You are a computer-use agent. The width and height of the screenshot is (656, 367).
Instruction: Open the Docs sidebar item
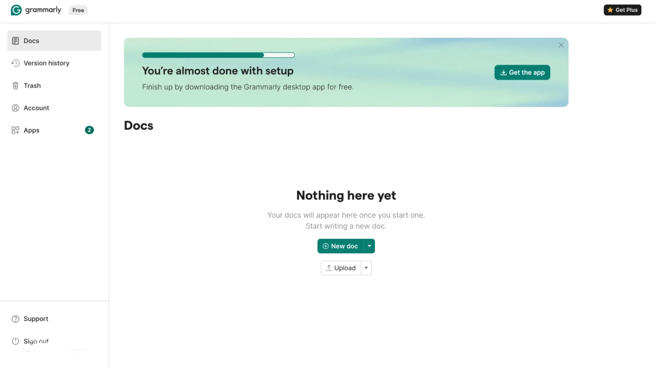point(54,41)
